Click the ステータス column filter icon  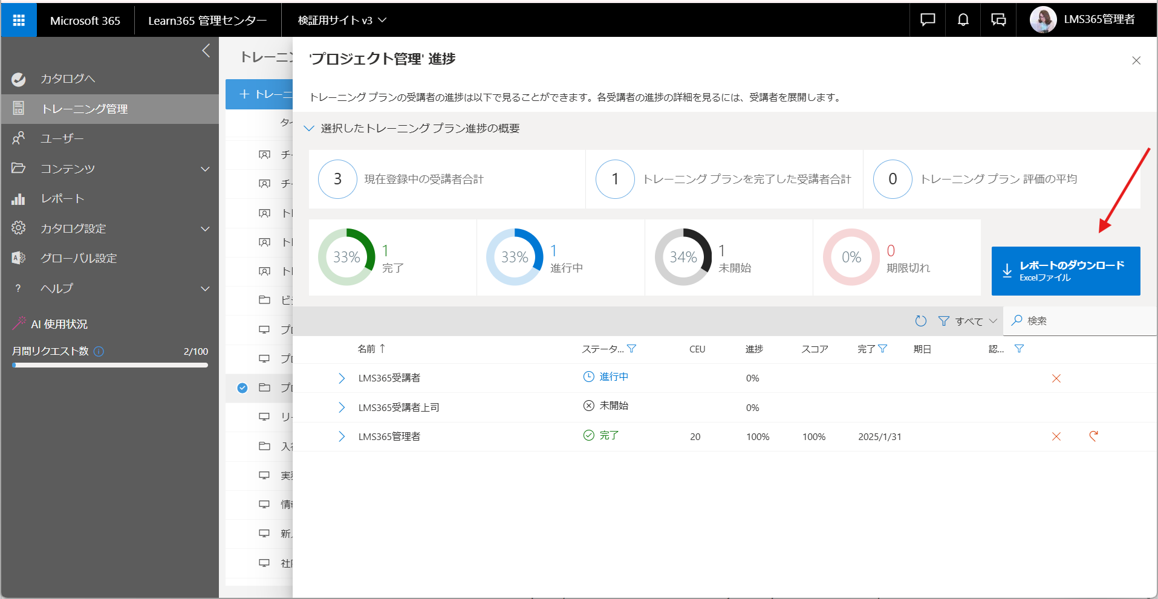pos(632,349)
